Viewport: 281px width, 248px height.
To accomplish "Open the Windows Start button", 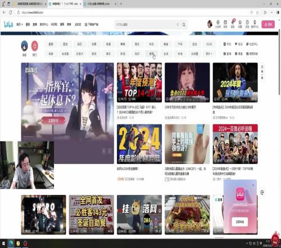I will click(3, 243).
